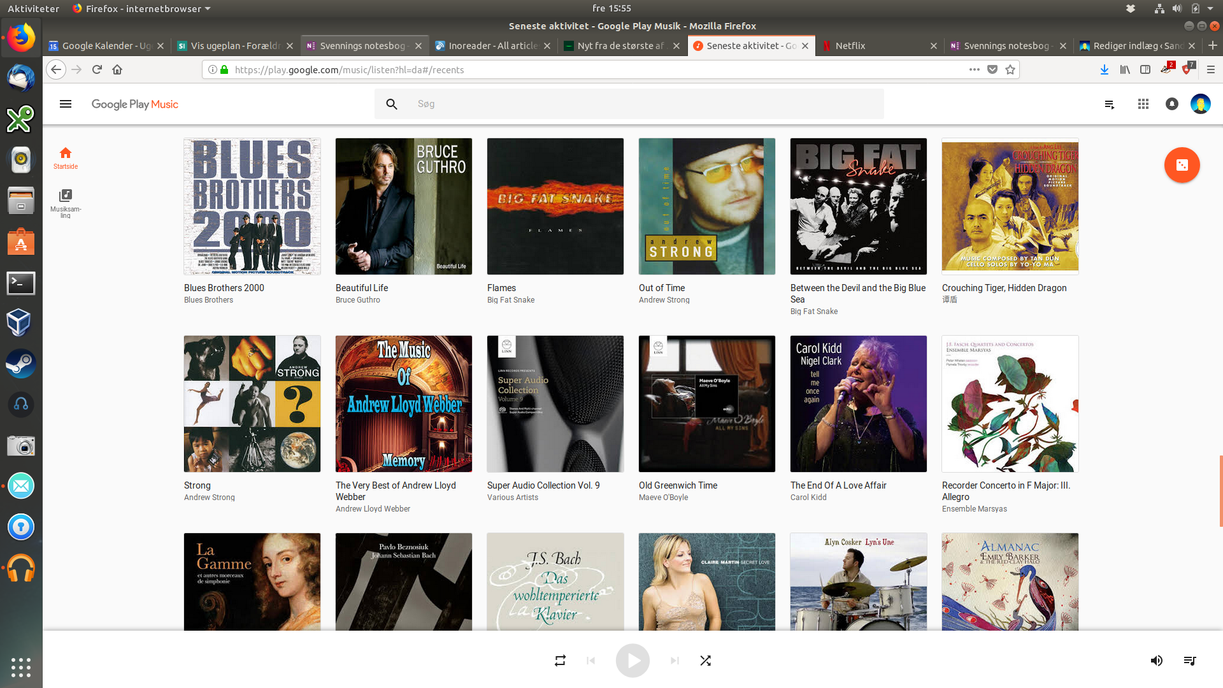Open Carol Kidd artist link
This screenshot has height=688, width=1223.
(808, 498)
